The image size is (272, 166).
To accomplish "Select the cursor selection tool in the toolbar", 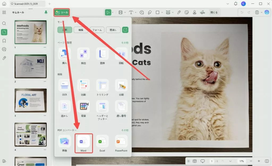I will [108, 12].
